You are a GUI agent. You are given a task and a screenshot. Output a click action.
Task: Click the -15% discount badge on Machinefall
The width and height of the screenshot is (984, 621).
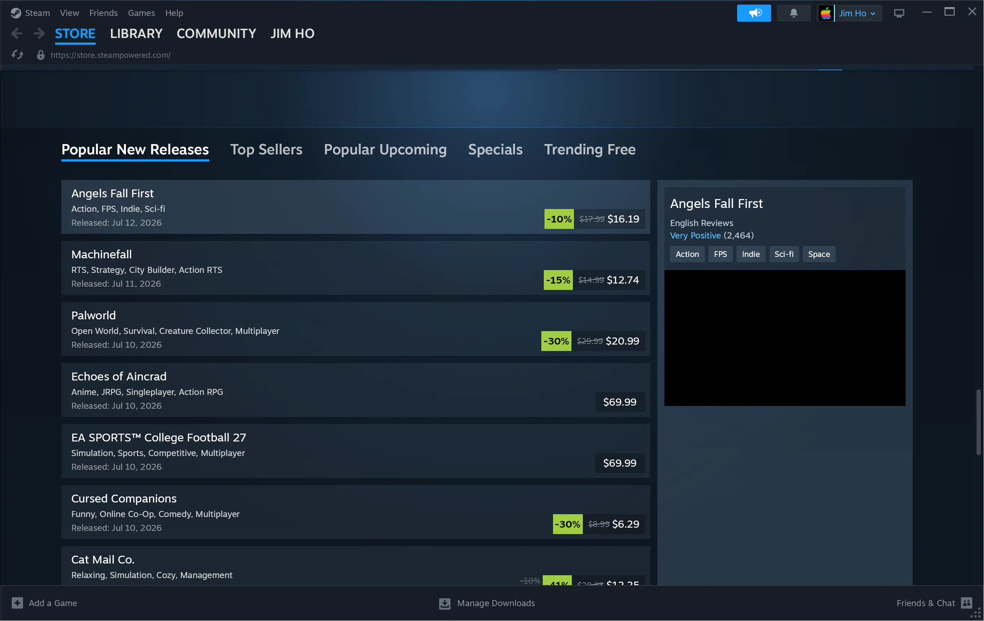coord(558,280)
